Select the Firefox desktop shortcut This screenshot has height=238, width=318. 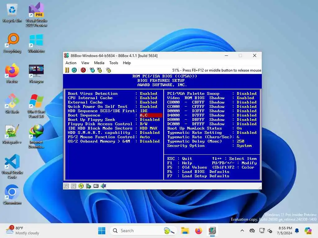coord(12,73)
